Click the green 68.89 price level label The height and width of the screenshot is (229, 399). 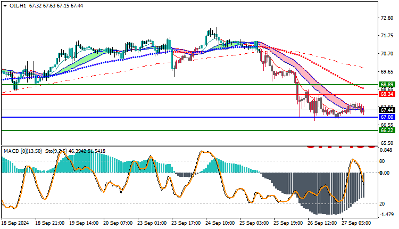[387, 84]
